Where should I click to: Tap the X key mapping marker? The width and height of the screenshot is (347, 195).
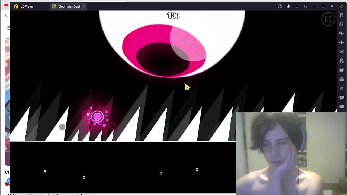pos(197,170)
